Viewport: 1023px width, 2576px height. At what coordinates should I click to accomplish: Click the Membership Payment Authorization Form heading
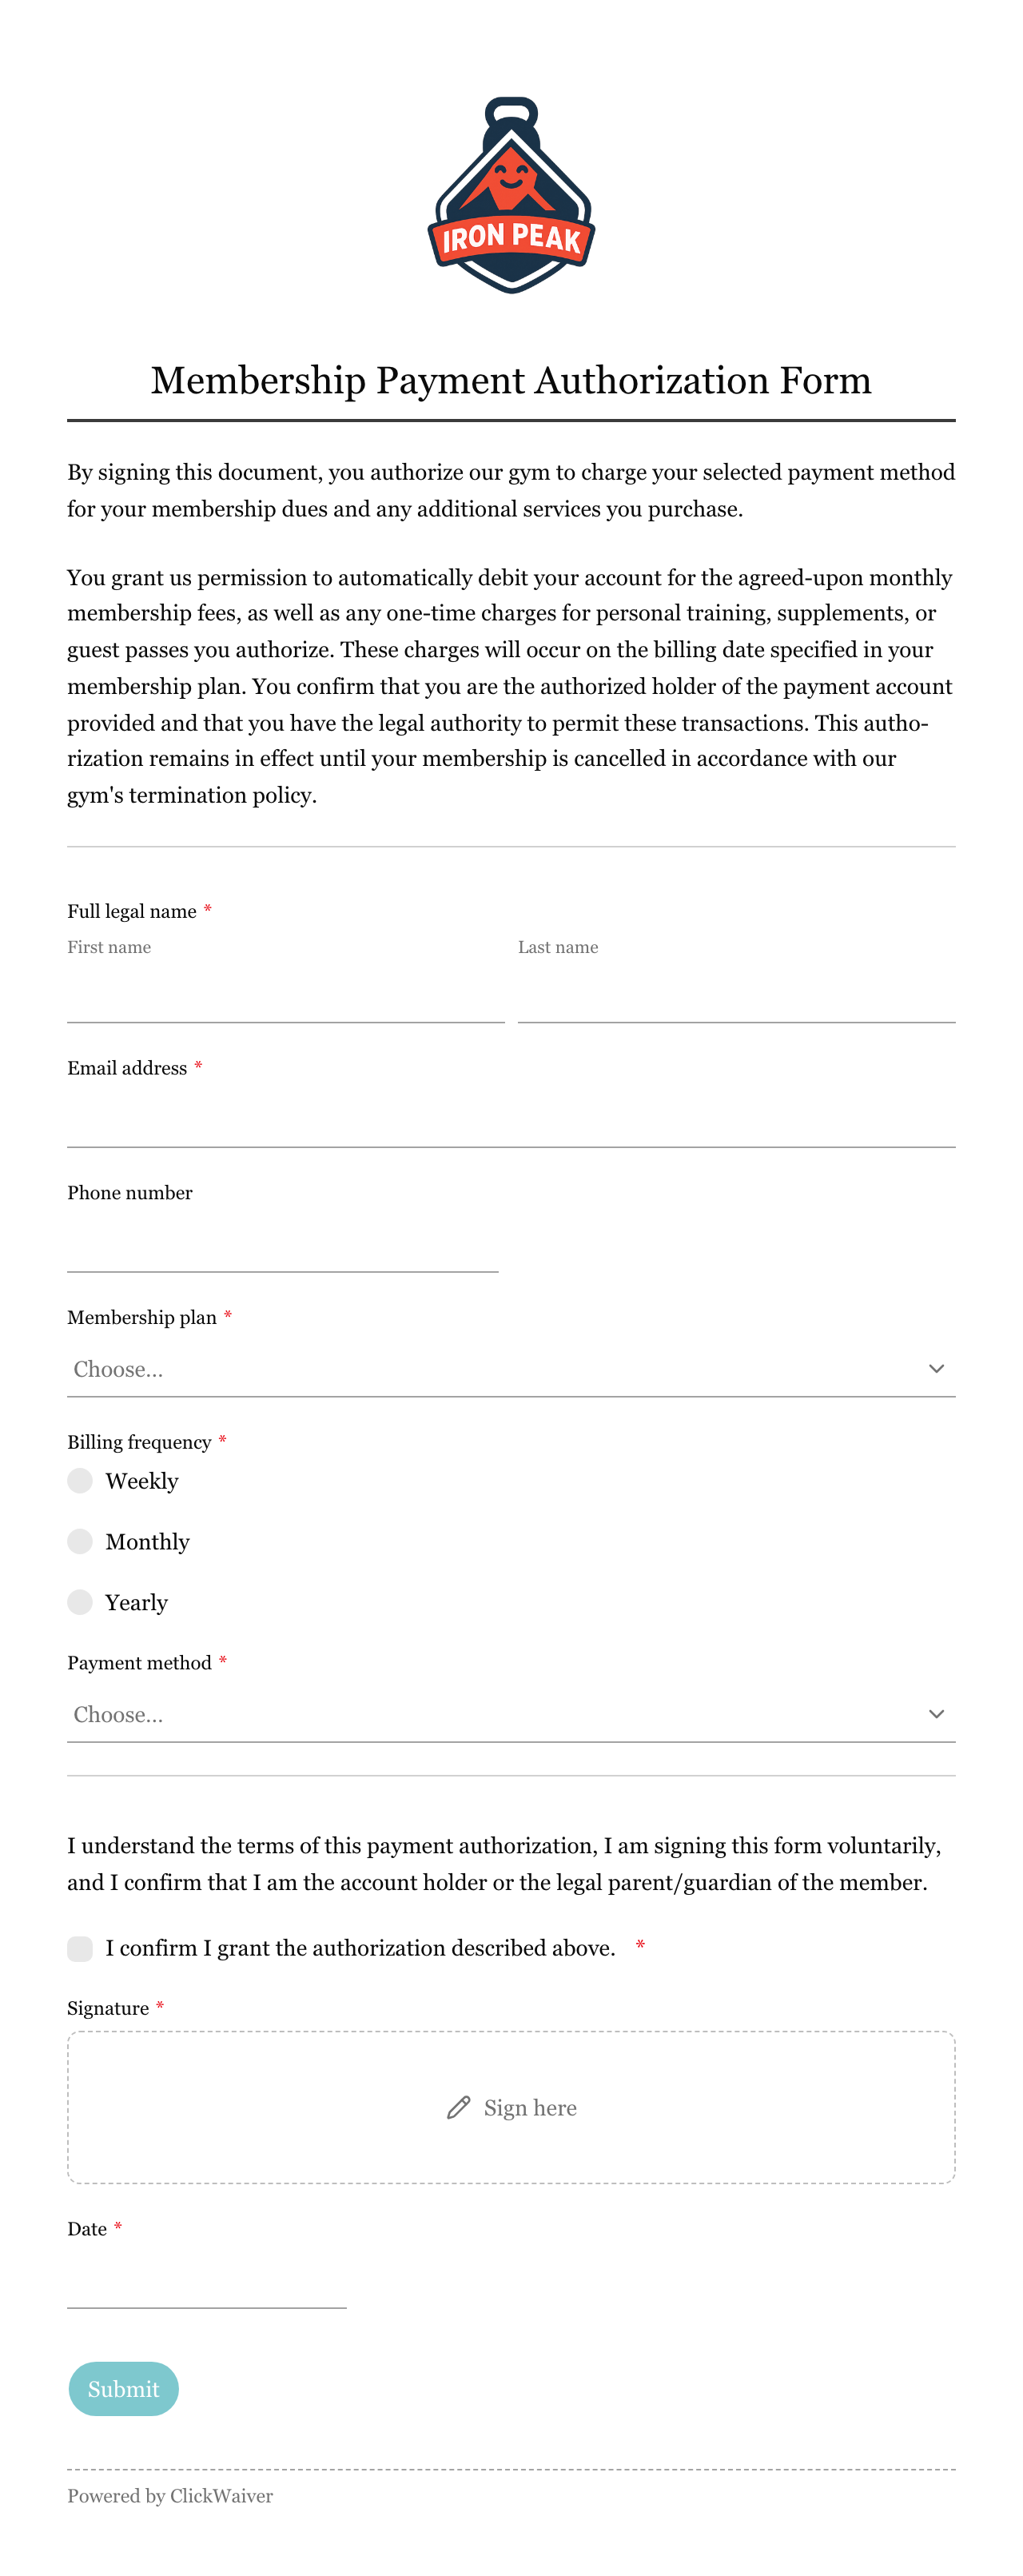pyautogui.click(x=511, y=380)
